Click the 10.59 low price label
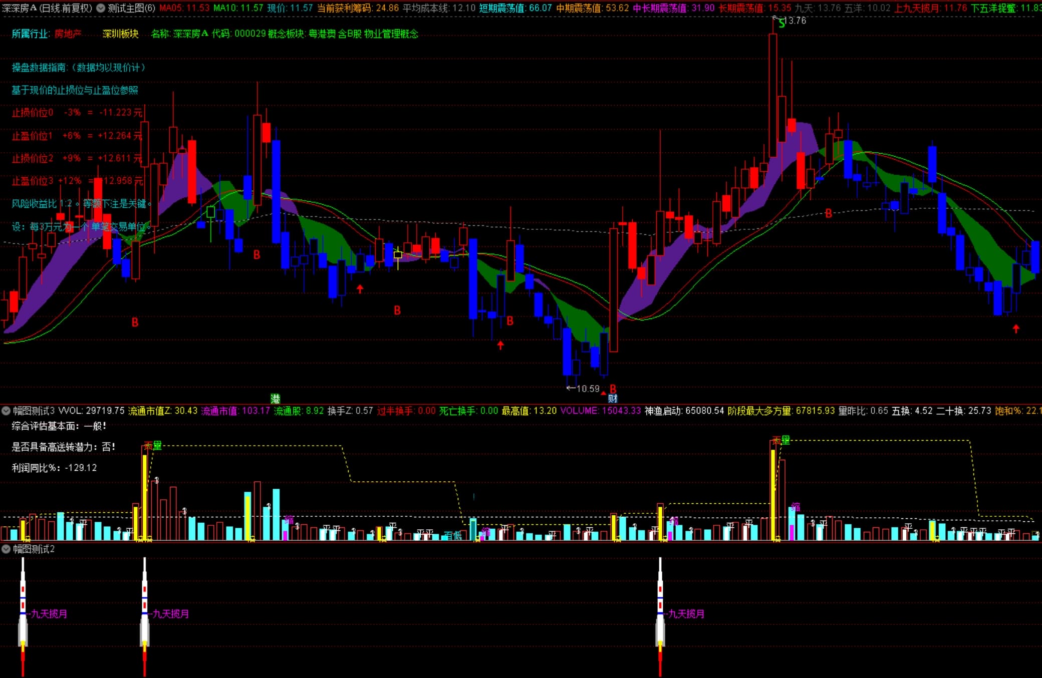The height and width of the screenshot is (678, 1042). tap(588, 389)
